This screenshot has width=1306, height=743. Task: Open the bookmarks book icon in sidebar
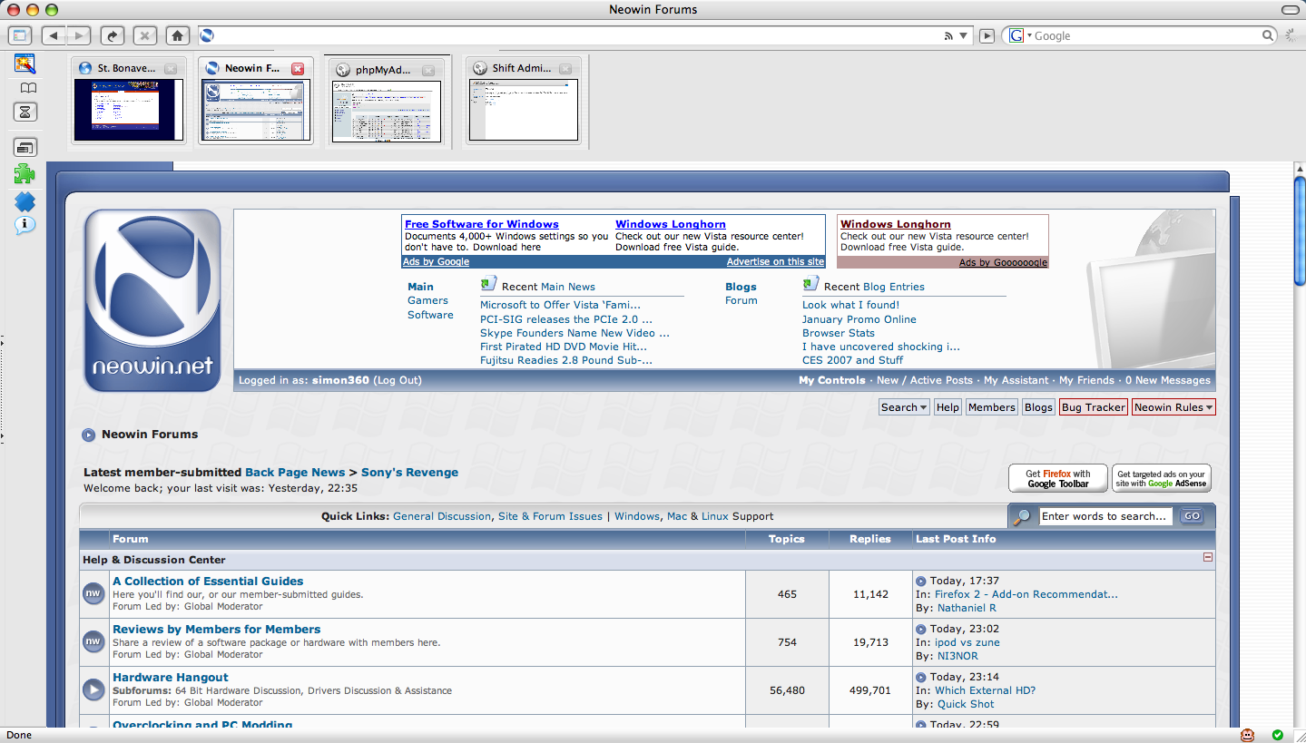pos(28,88)
